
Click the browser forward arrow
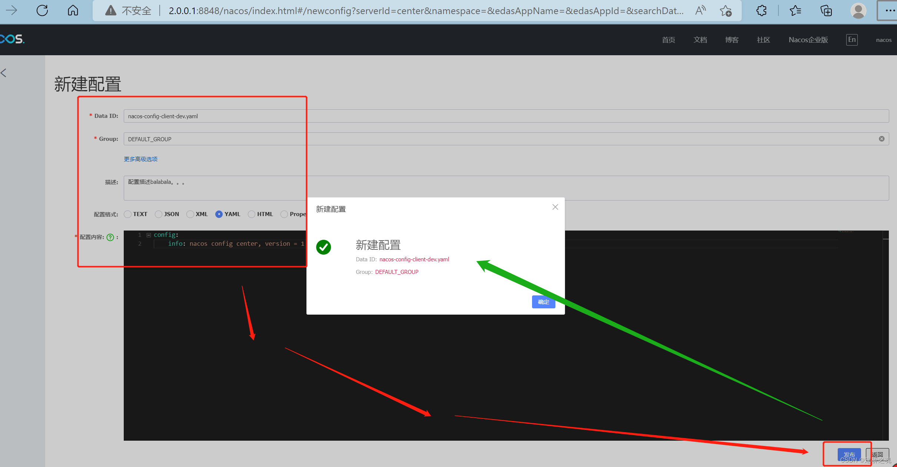[11, 10]
